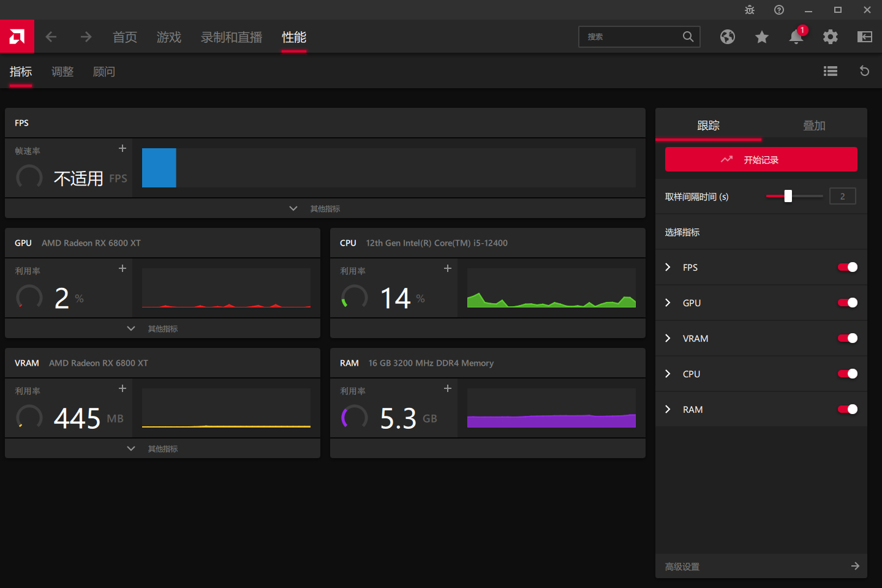This screenshot has width=882, height=588.
Task: Toggle RAM tracking switch
Action: point(848,409)
